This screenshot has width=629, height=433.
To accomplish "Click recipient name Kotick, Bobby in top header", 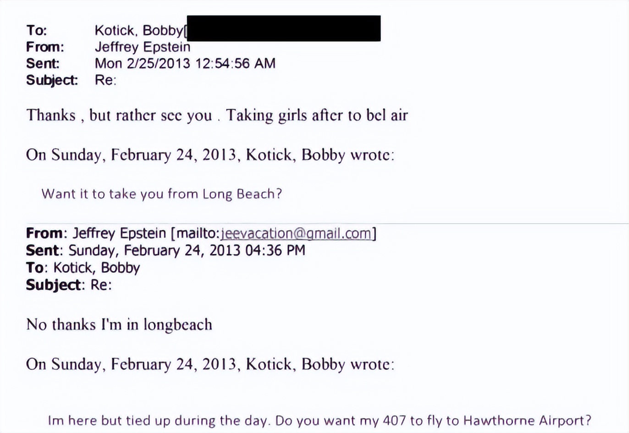I will 138,30.
